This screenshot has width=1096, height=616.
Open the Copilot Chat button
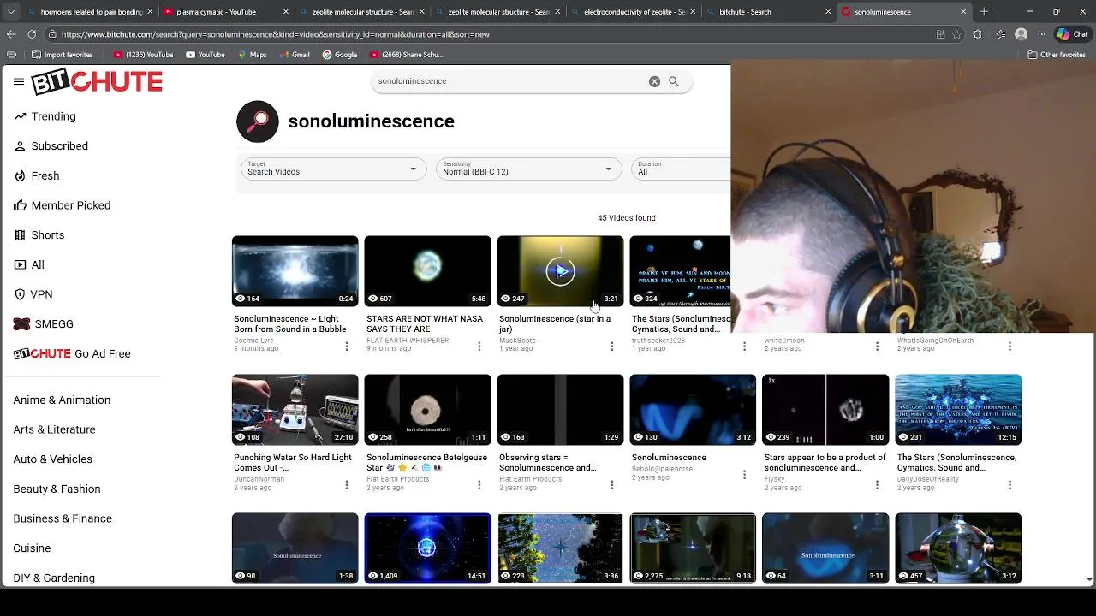pos(1073,34)
